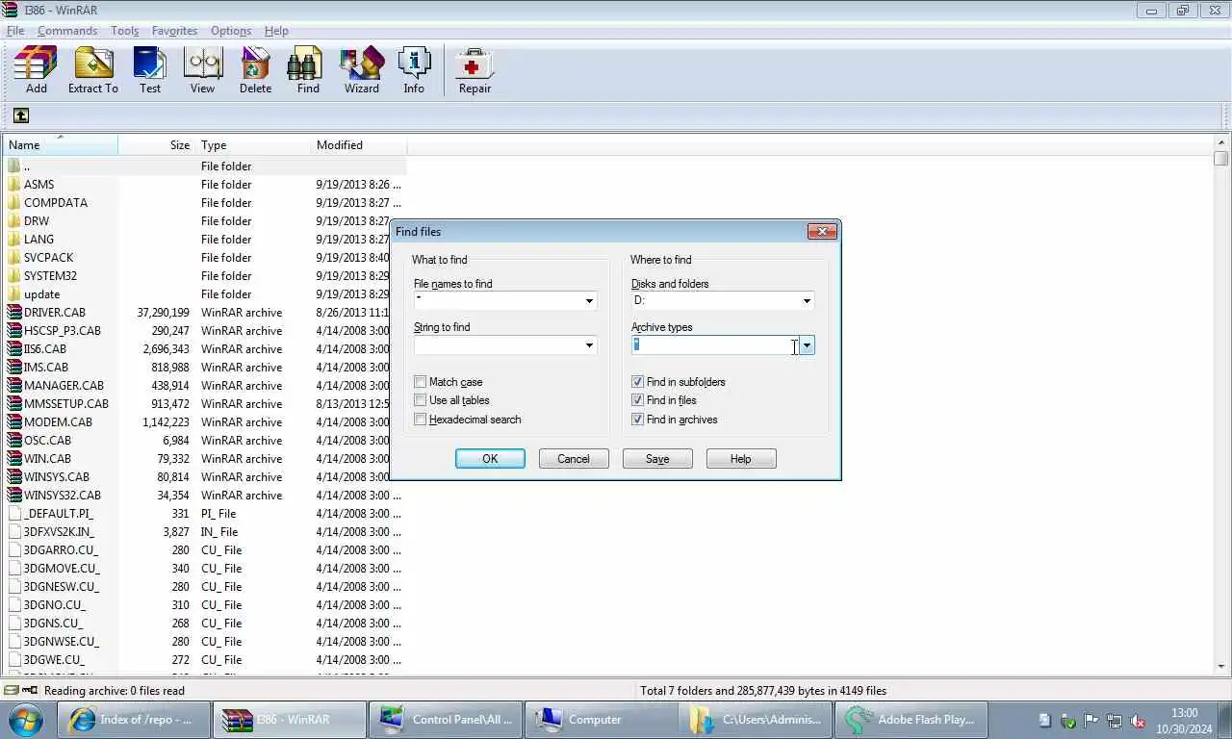Screen dimensions: 1232x739
Task: Open Control Panel taskbar item
Action: pos(445,719)
